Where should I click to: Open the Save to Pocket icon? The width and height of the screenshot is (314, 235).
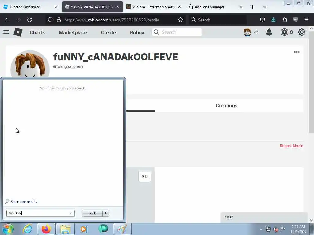click(262, 20)
